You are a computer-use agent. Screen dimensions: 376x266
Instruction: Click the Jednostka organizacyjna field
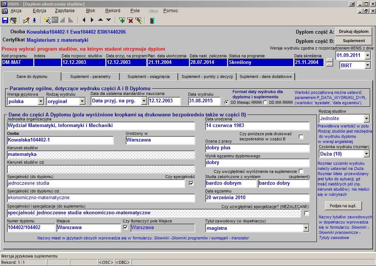(x=101, y=126)
